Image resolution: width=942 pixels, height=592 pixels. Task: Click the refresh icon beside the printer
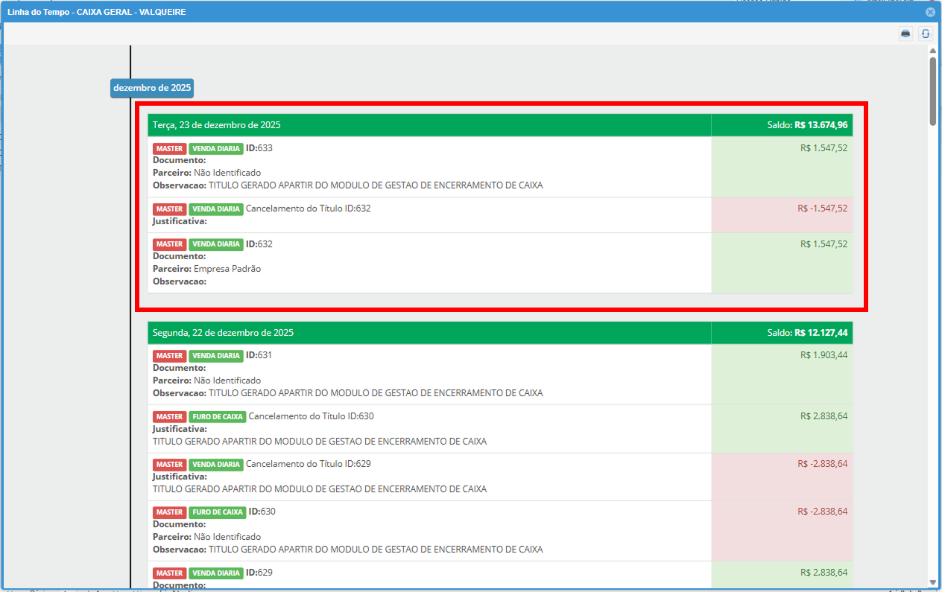click(925, 34)
